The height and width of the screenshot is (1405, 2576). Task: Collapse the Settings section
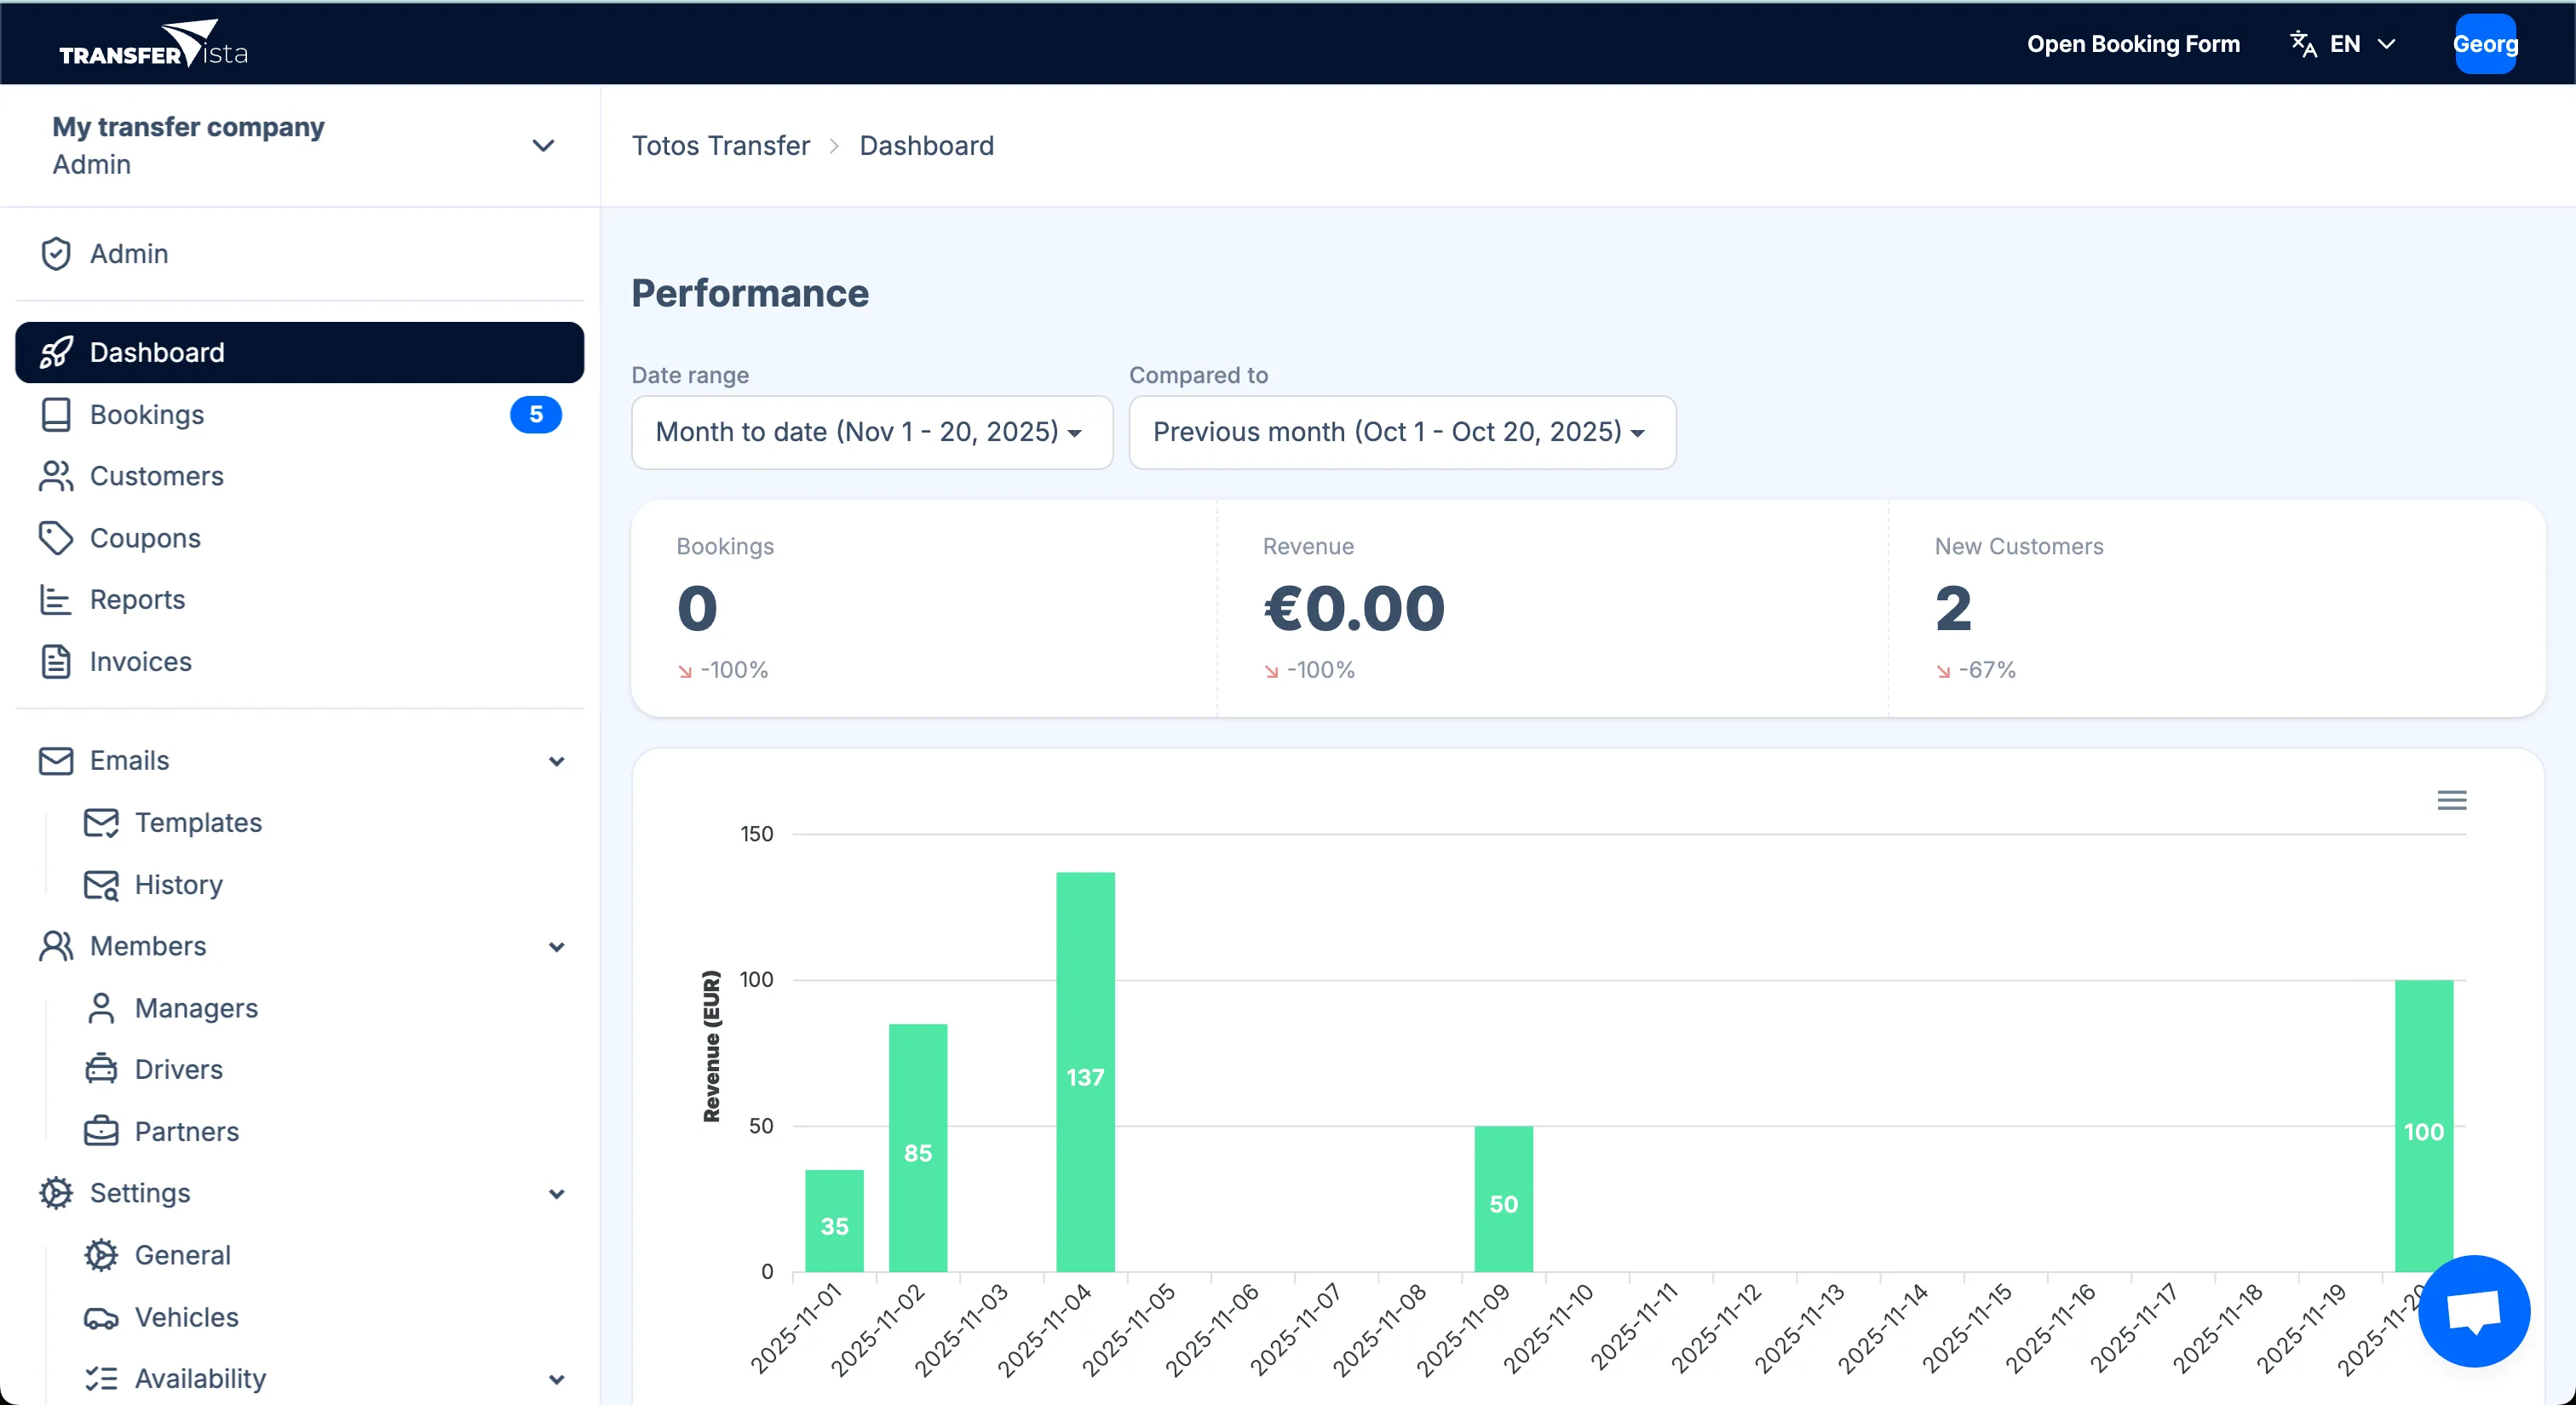(557, 1193)
